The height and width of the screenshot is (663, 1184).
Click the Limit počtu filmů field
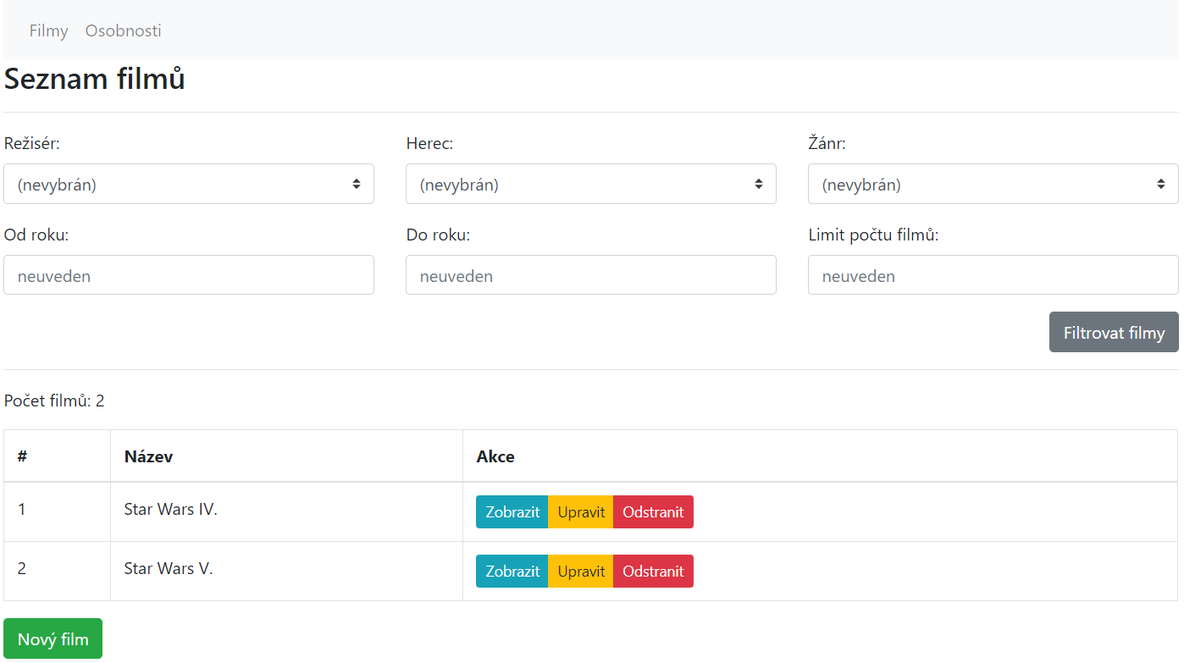993,275
